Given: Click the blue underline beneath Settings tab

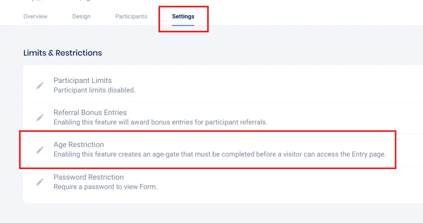Looking at the screenshot, I should coord(183,25).
